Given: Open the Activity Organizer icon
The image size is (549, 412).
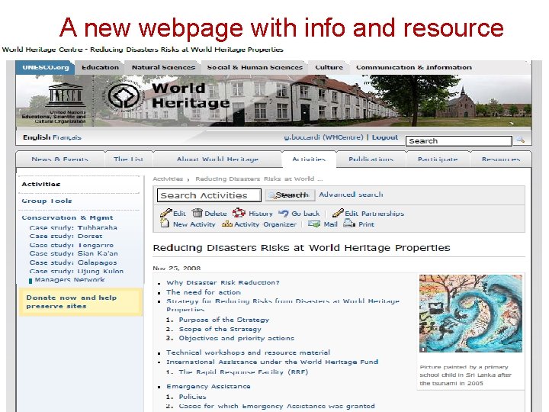Looking at the screenshot, I should [x=227, y=224].
